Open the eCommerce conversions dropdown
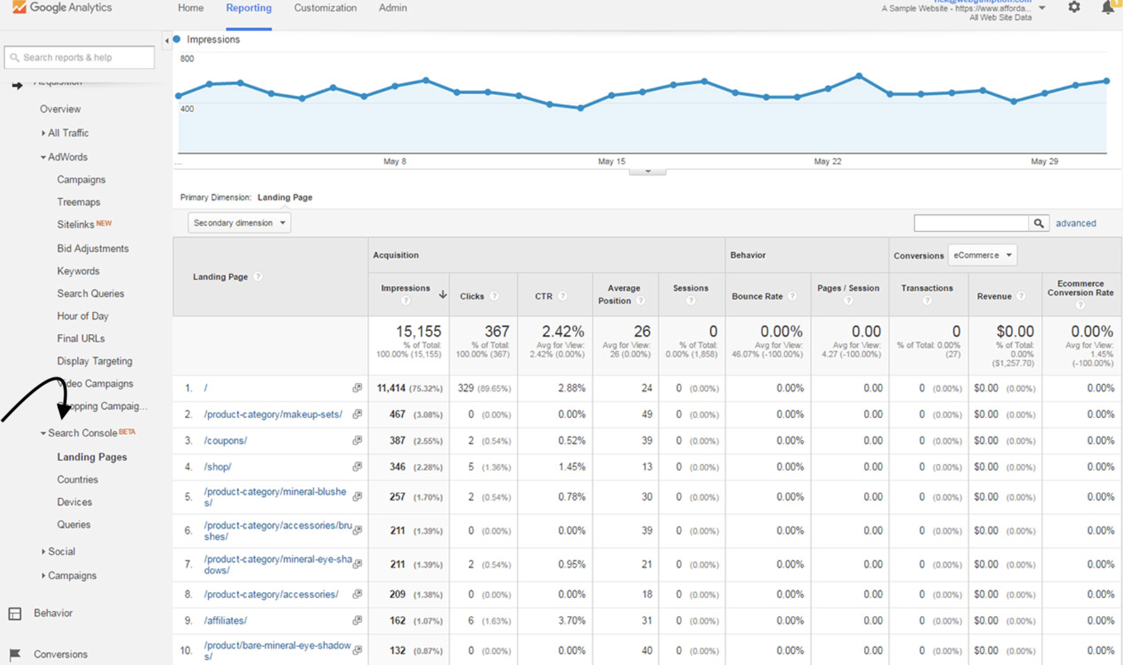 (982, 255)
